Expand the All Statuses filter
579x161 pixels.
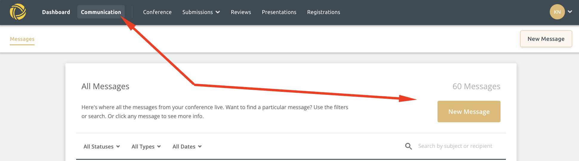(102, 146)
